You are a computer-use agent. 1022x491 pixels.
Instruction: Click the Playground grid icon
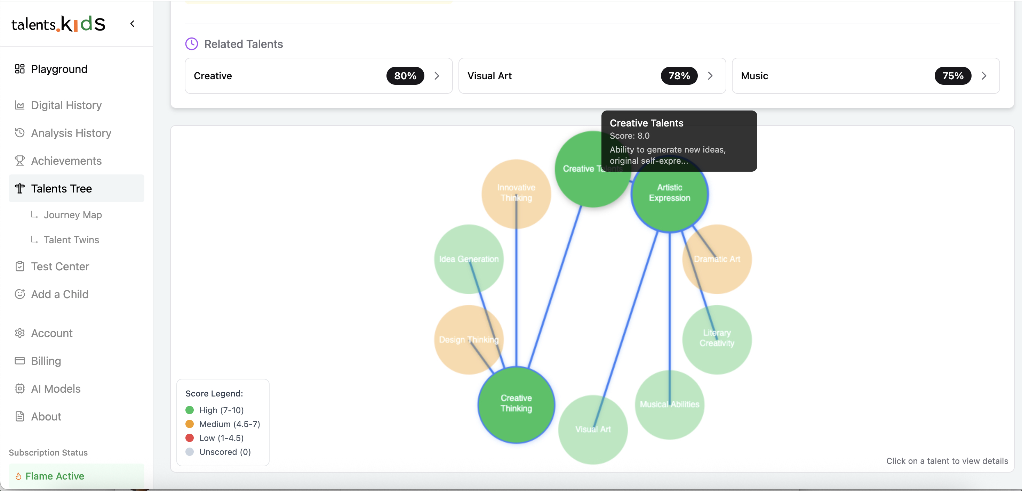[20, 69]
